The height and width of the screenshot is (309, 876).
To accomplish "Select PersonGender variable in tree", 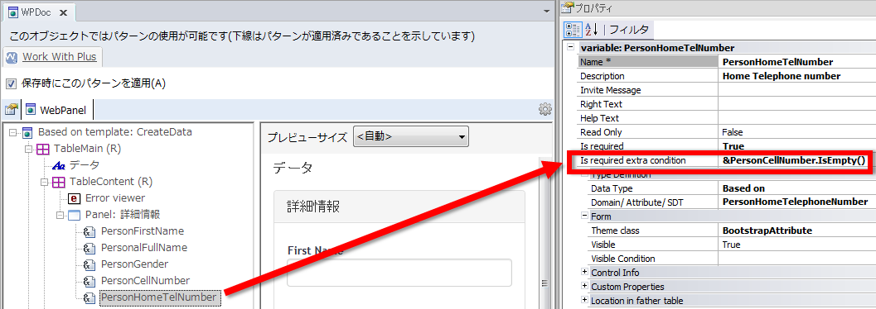I will 134,264.
